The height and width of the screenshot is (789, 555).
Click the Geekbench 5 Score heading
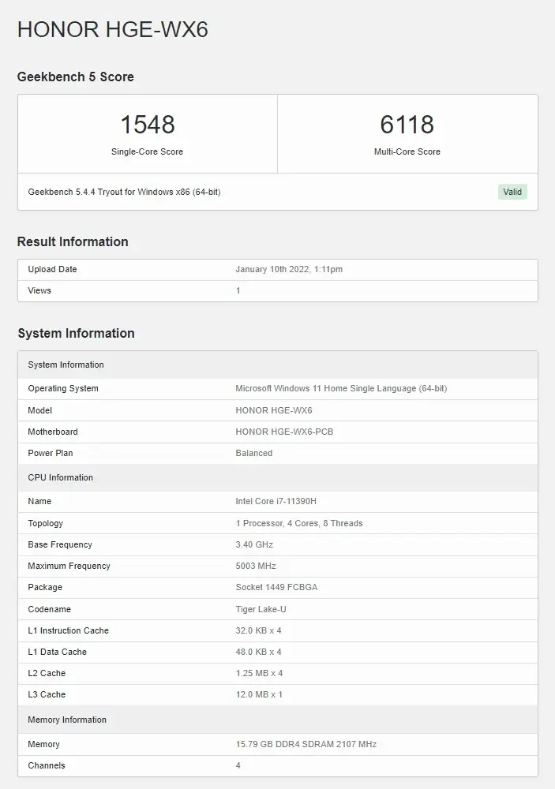pyautogui.click(x=76, y=77)
